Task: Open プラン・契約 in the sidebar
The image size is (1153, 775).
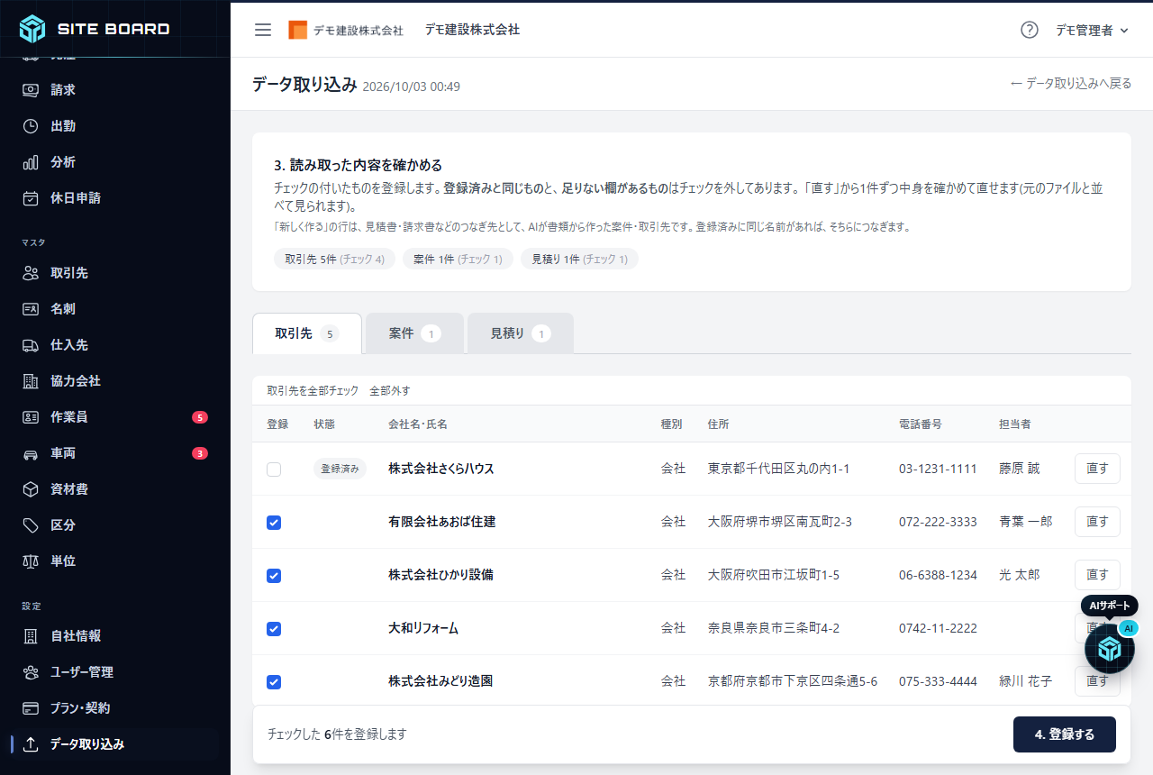Action: 114,708
